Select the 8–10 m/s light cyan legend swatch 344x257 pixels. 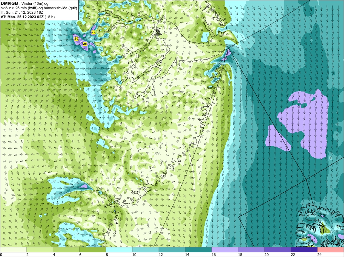119,250
